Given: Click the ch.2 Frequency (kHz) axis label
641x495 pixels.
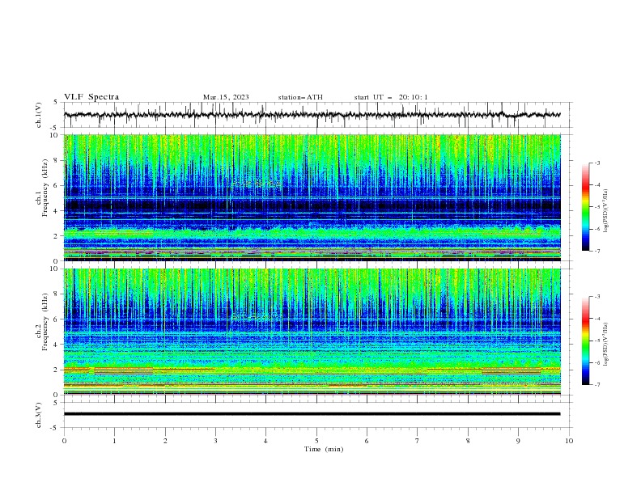Looking at the screenshot, I should (43, 322).
